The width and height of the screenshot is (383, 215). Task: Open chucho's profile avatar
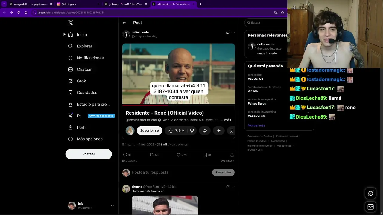tap(126, 189)
